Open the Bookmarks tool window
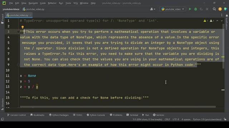 pos(37,115)
